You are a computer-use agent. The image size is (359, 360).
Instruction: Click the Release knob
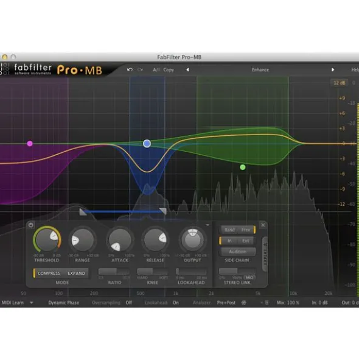pos(155,240)
